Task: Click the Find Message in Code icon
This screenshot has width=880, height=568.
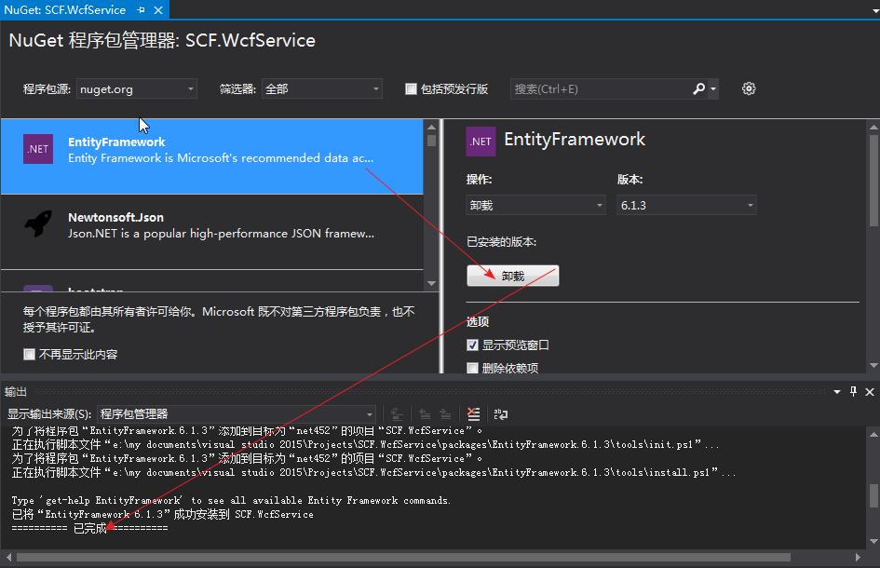Action: point(397,414)
